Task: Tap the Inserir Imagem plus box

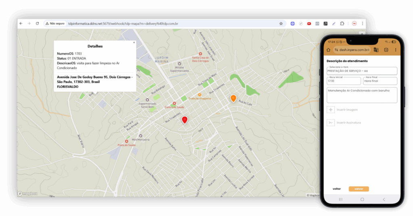Action: click(331, 110)
